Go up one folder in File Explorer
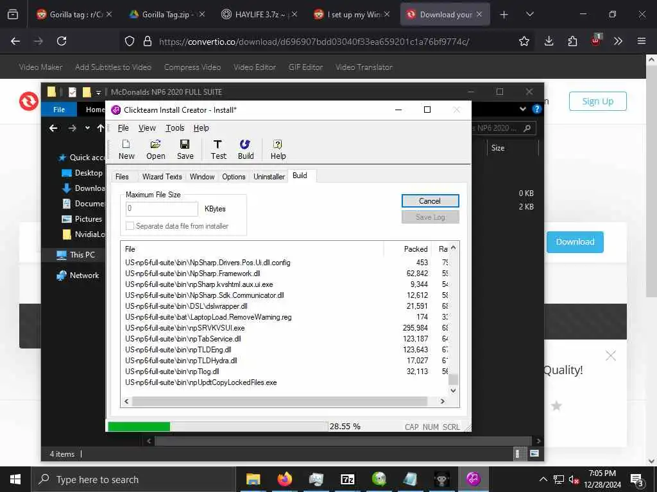Viewport: 657px width, 492px height. click(x=100, y=128)
